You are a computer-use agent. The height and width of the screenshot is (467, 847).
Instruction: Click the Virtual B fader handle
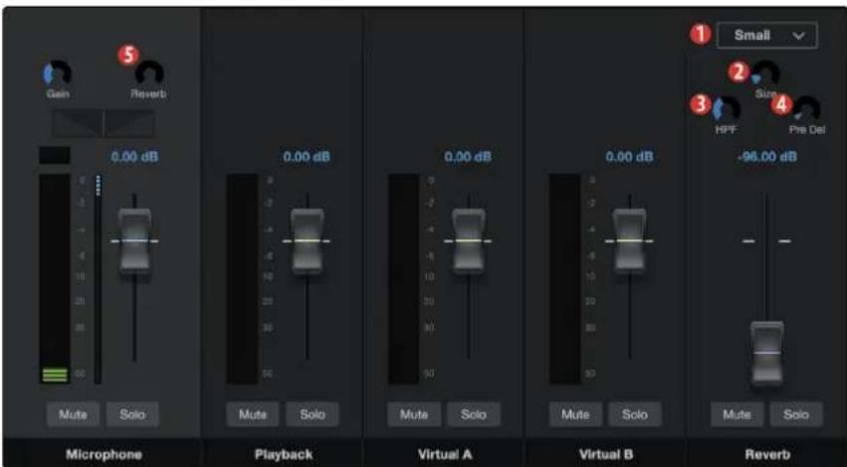coord(629,240)
